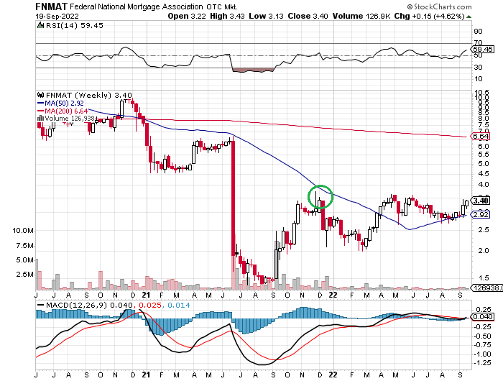
Task: Click the 22 year label under the MACD panel
Action: (333, 375)
